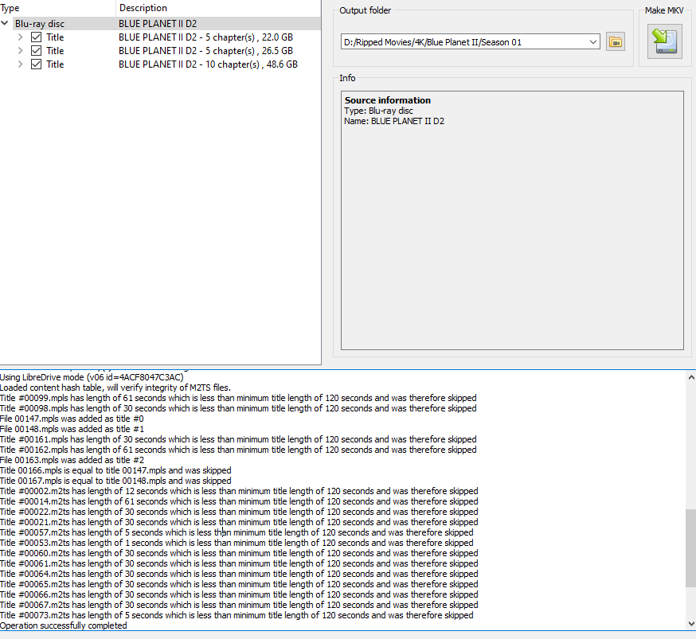This screenshot has height=639, width=696.
Task: Uncheck the 22.0 GB title checkbox
Action: tap(37, 37)
